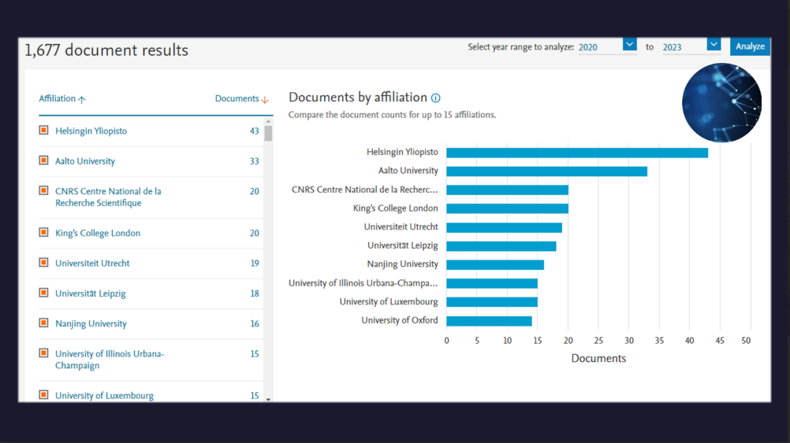Image resolution: width=790 pixels, height=443 pixels.
Task: Toggle Helsingin Yliopisto checkbox
Action: [44, 131]
